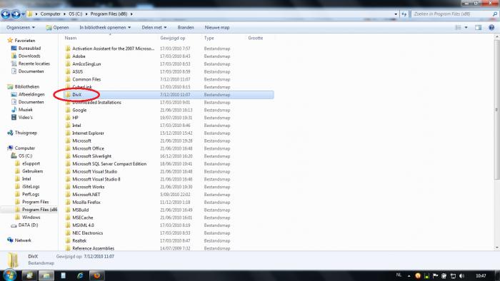Open Firefox from the taskbar
The height and width of the screenshot is (281, 500).
point(96,275)
